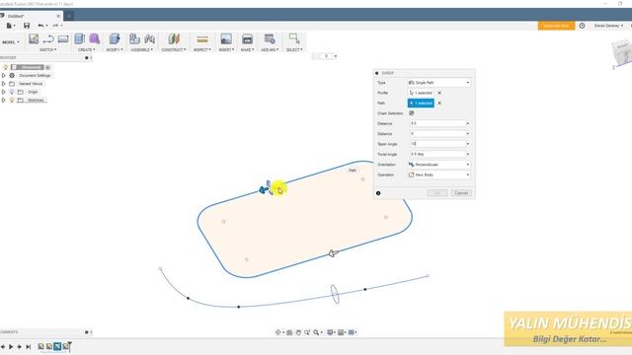Toggle Origin folder lightbulb visibility
Screen dimensions: 632x355
[x=12, y=92]
